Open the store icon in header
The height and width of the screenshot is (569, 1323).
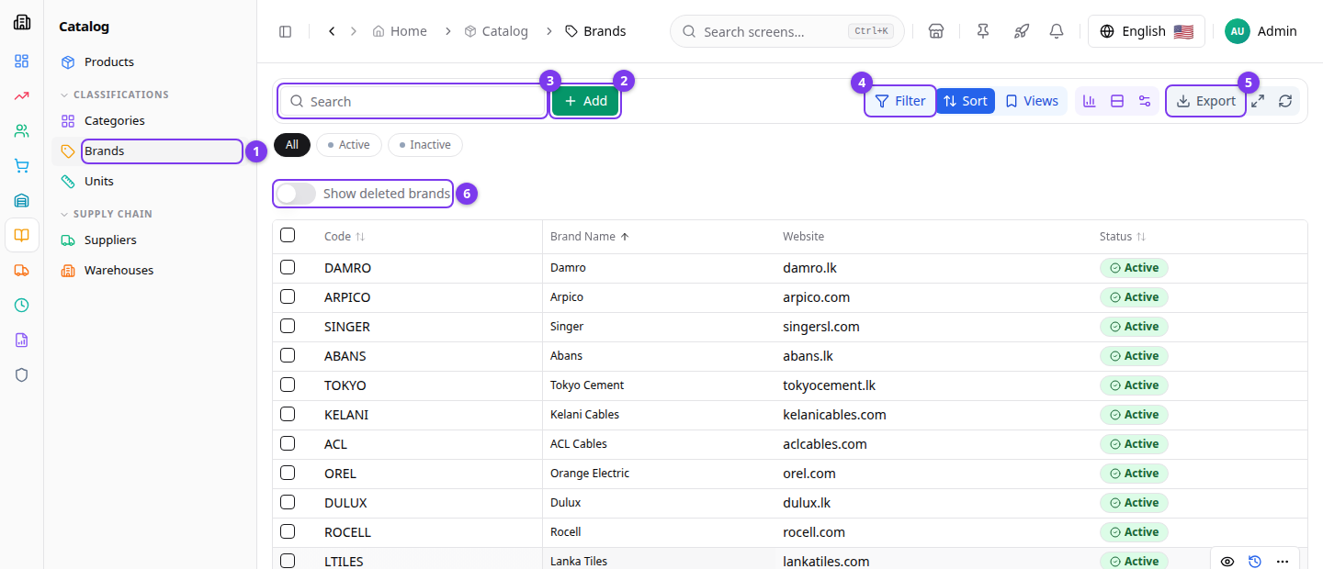point(936,31)
